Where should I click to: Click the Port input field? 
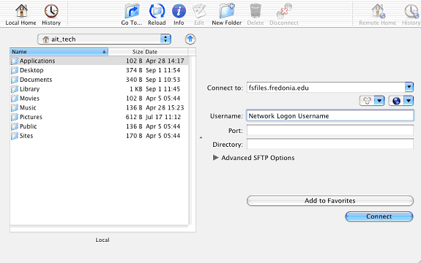point(330,131)
